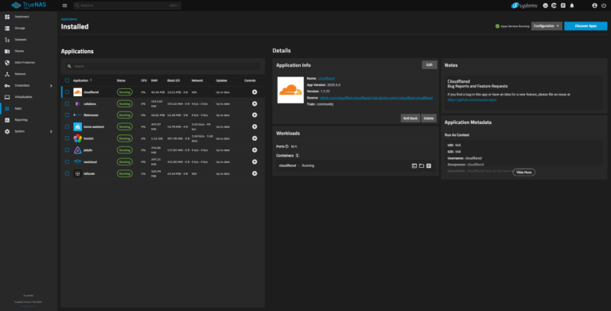Click the Delete button for cloudflared
Viewport: 611px width, 311px height.
click(x=429, y=118)
